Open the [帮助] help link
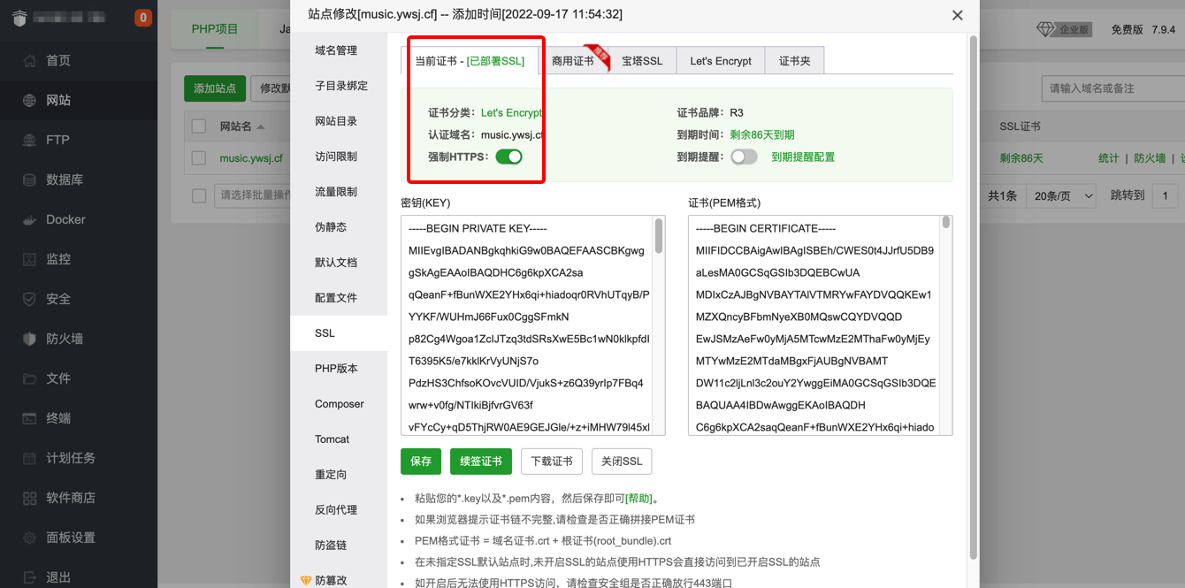 click(x=638, y=499)
